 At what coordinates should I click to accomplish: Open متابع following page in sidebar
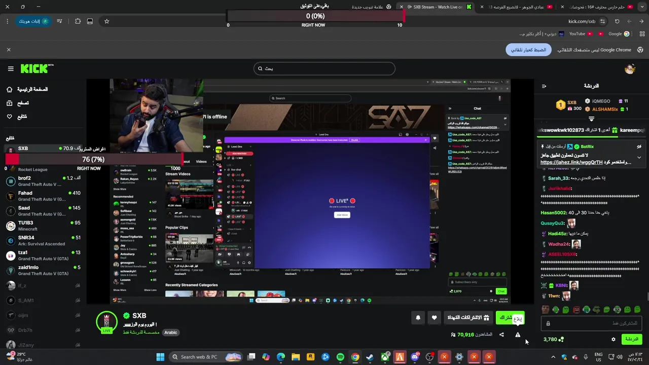16,117
